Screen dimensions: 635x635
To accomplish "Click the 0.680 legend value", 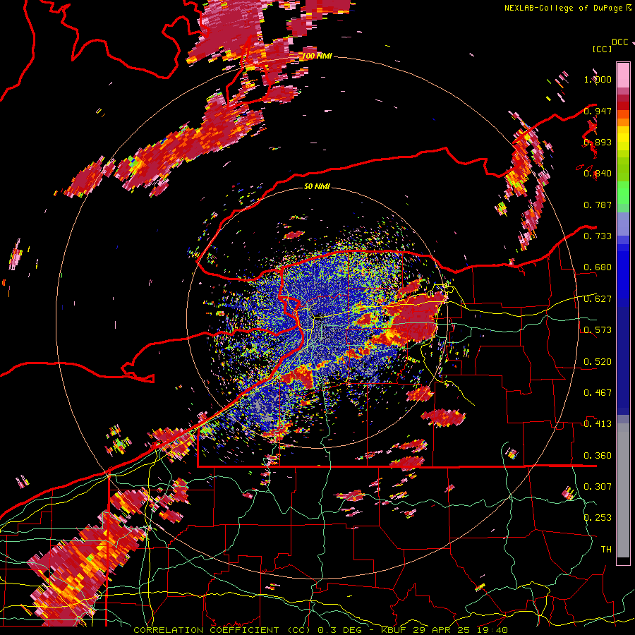I will tap(598, 267).
